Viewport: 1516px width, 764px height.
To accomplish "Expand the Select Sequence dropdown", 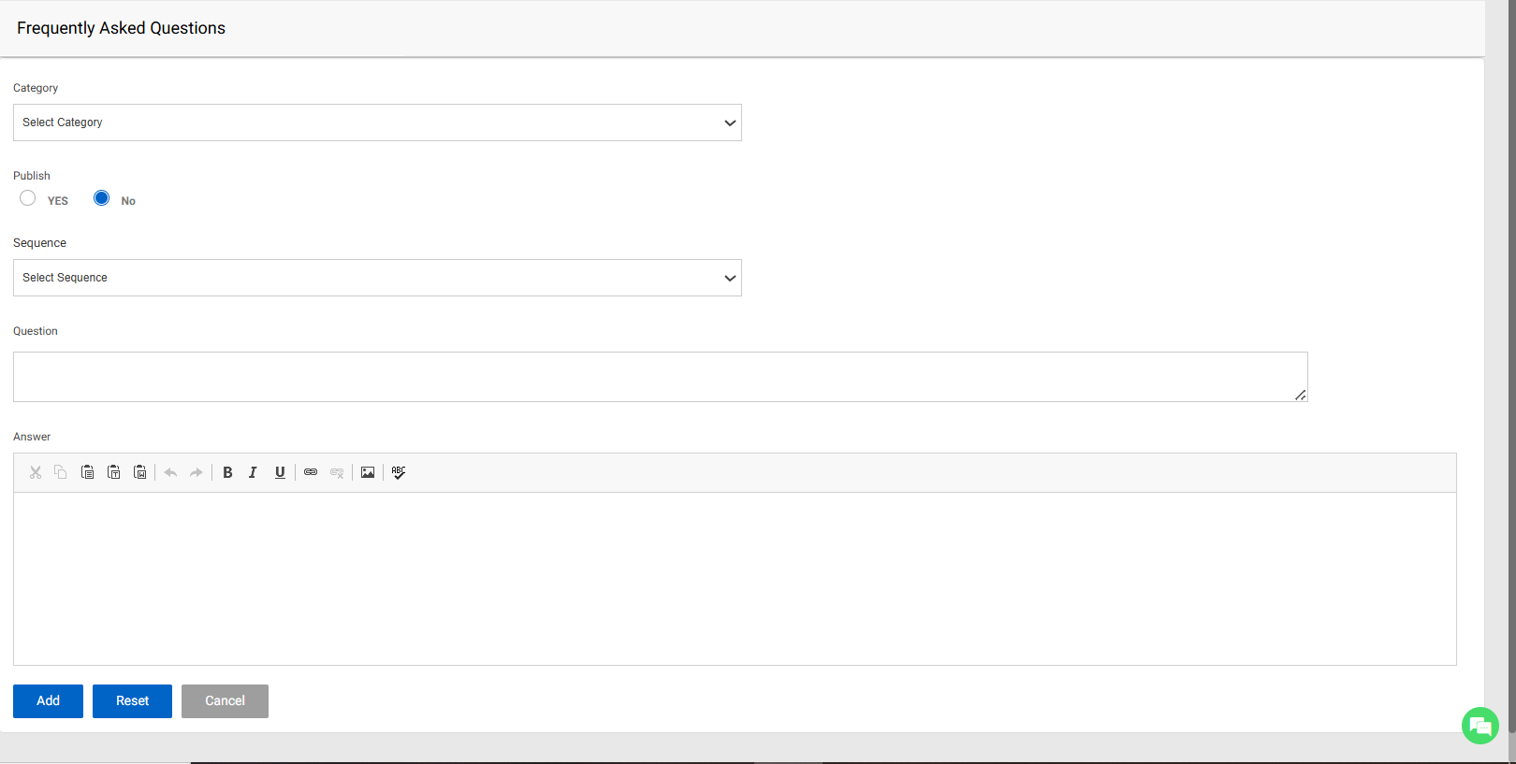I will click(x=377, y=278).
